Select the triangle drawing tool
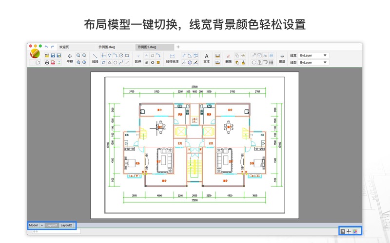390x243 pixels. (x=109, y=62)
